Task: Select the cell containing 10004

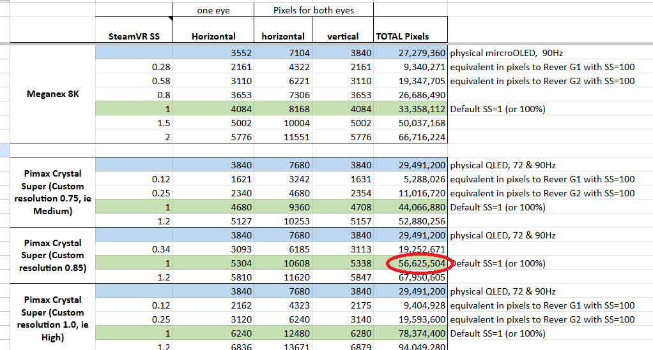Action: (283, 122)
